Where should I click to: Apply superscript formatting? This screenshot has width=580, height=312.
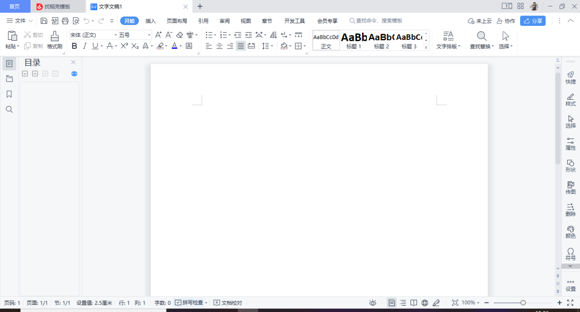[124, 46]
